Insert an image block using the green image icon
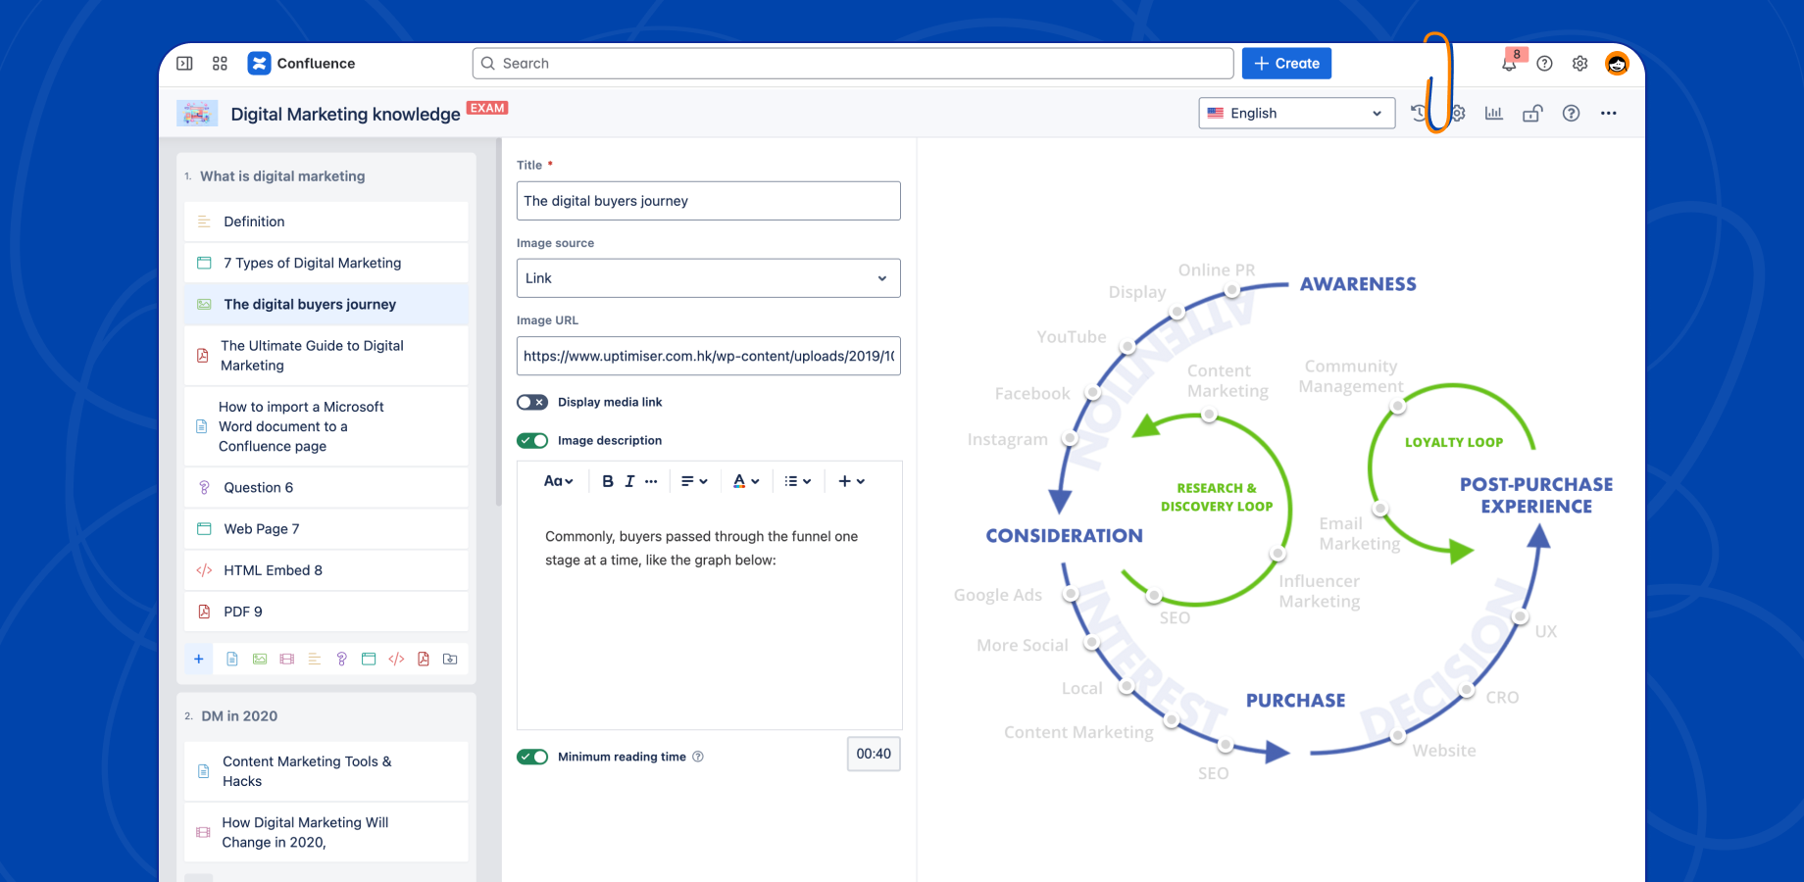The width and height of the screenshot is (1804, 882). click(x=259, y=659)
